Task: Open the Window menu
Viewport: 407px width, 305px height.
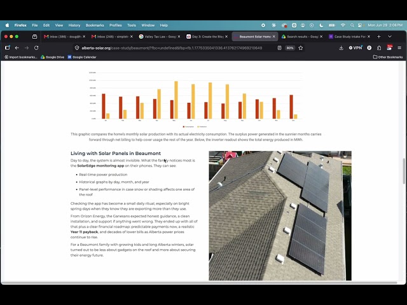Action: click(x=148, y=25)
